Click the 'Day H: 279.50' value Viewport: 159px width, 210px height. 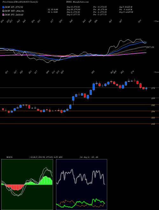pos(73,10)
